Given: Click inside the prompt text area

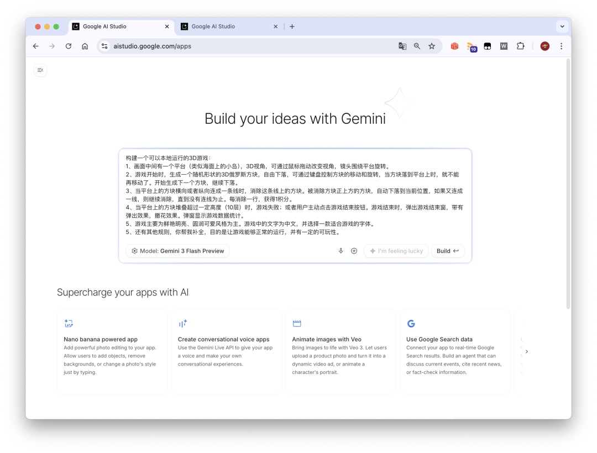Looking at the screenshot, I should click(295, 195).
